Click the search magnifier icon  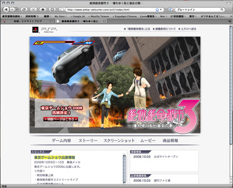point(222,9)
